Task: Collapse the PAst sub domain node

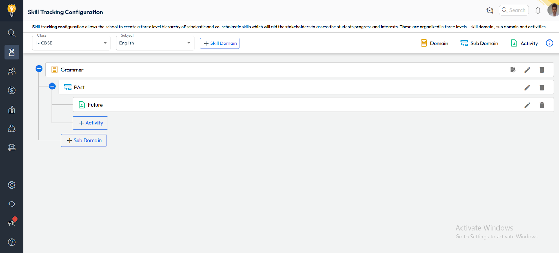Action: coord(52,86)
